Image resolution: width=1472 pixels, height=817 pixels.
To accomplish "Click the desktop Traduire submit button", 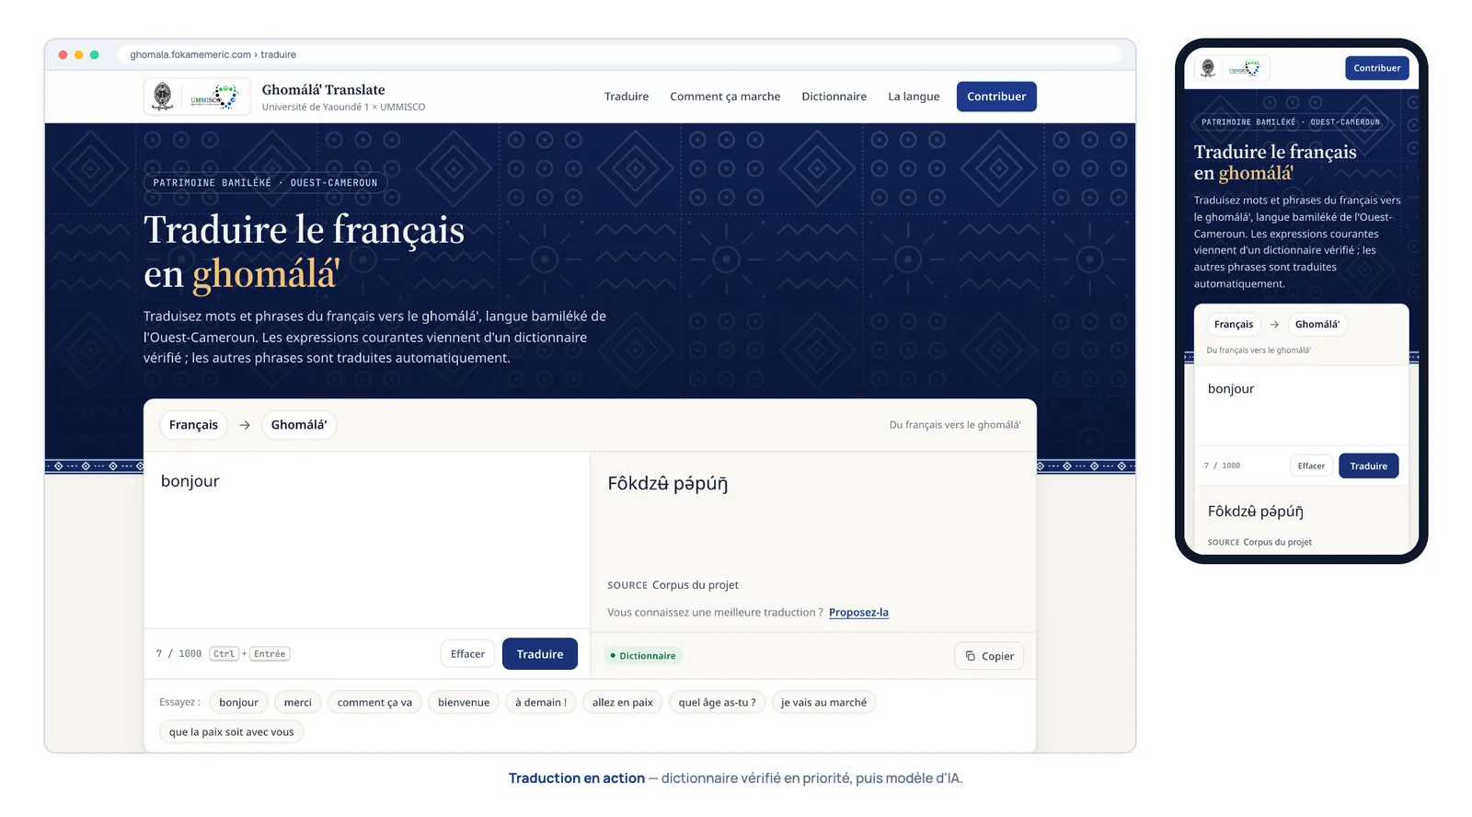I will [540, 654].
